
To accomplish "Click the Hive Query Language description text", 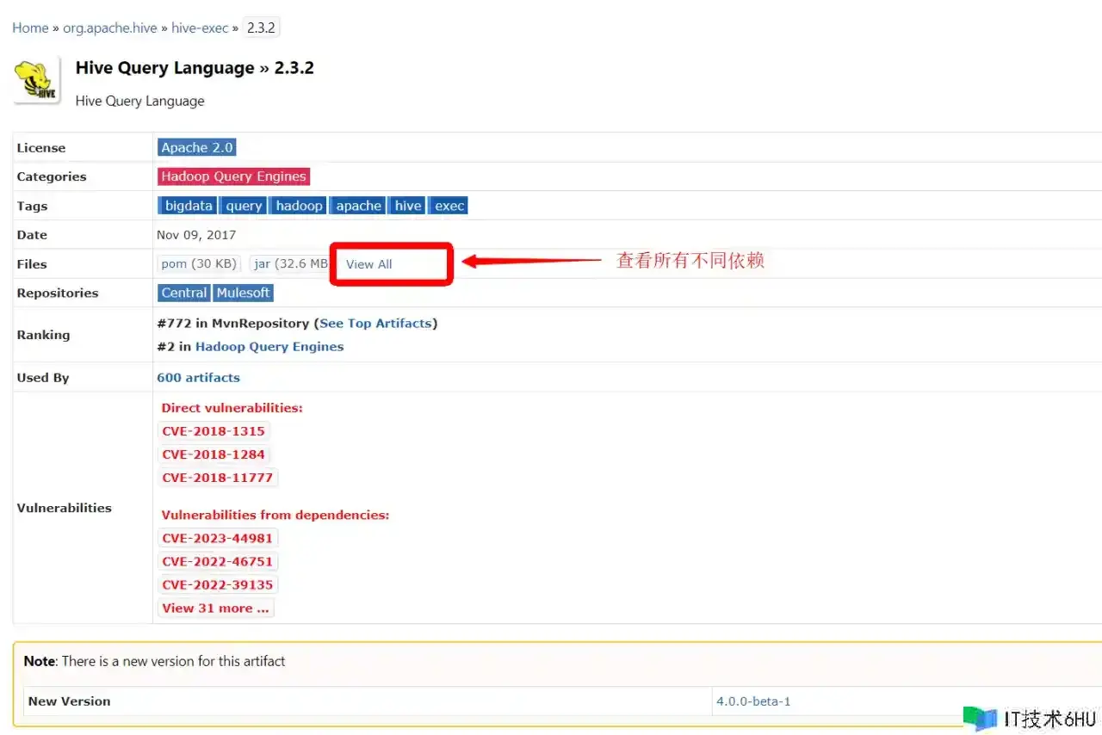I will coord(140,101).
